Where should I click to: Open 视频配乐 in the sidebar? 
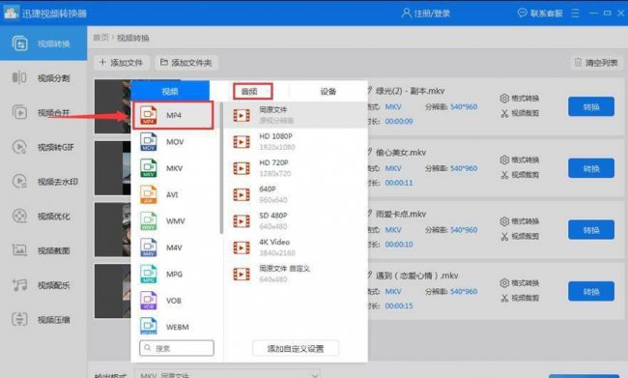(x=43, y=285)
